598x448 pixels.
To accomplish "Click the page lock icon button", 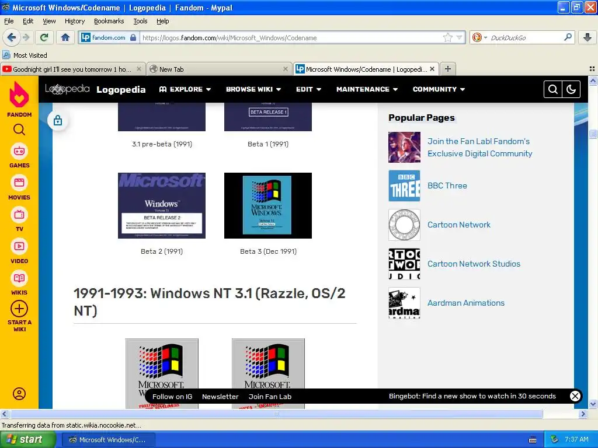I will pyautogui.click(x=58, y=120).
